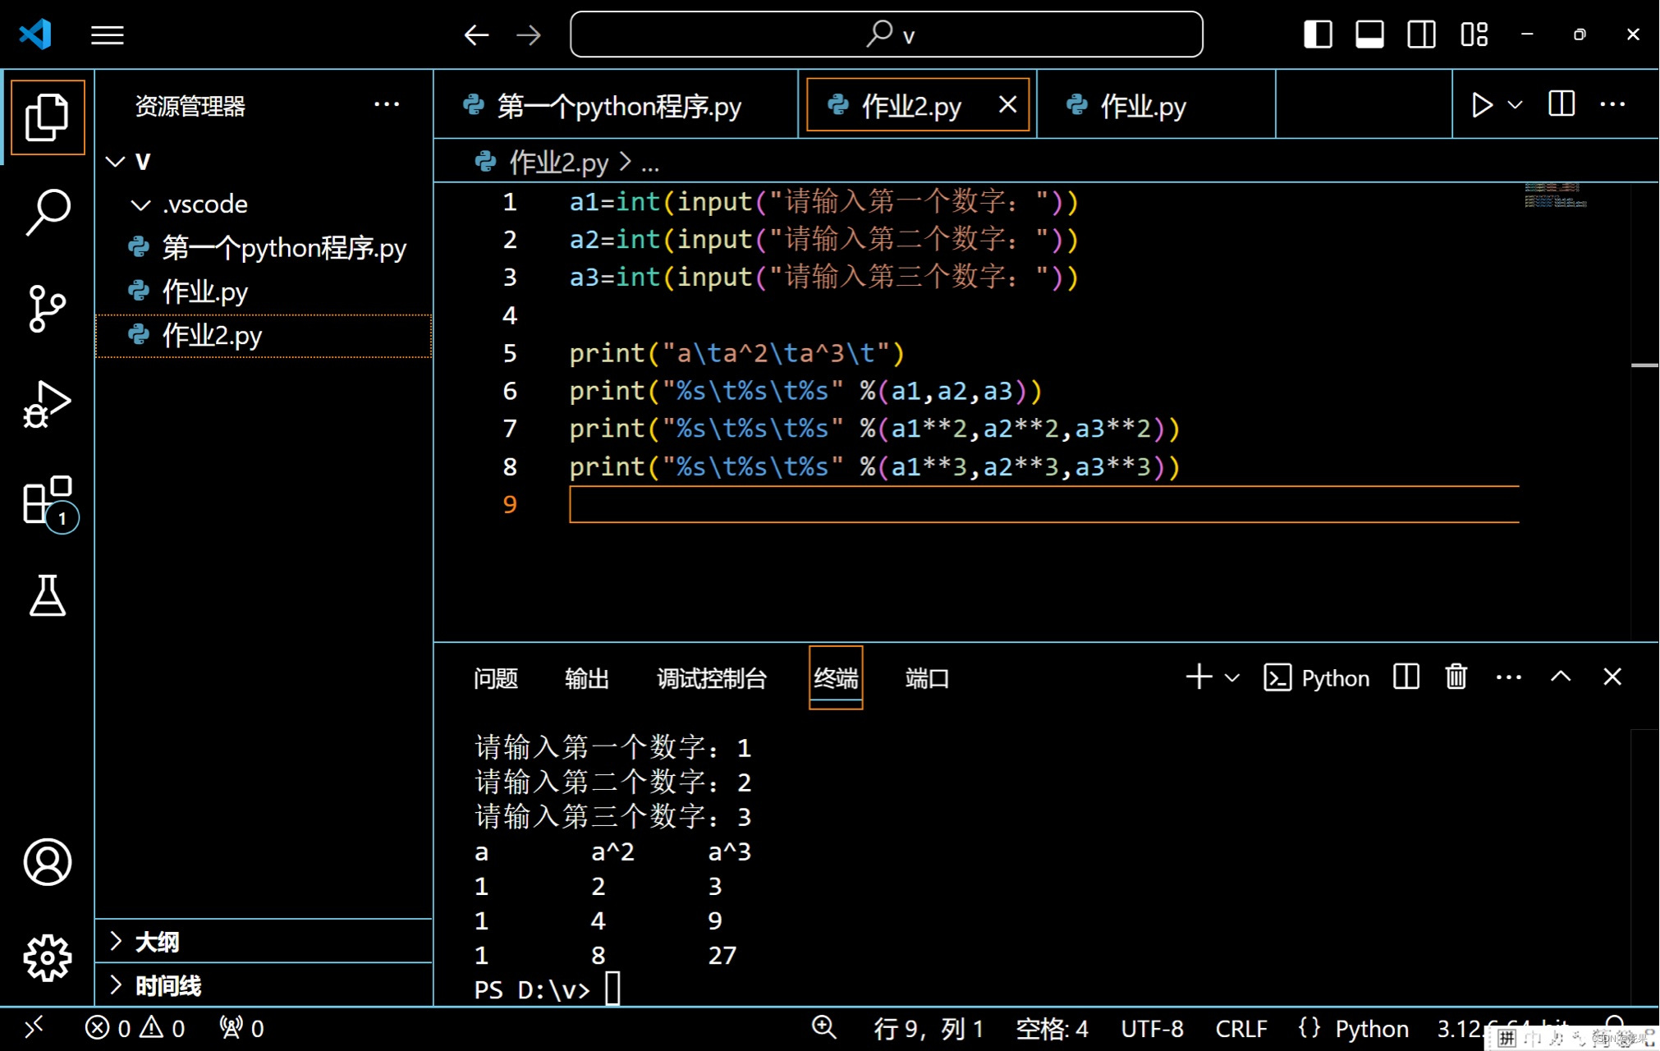Go back with the left arrow
The image size is (1660, 1051).
pyautogui.click(x=476, y=34)
